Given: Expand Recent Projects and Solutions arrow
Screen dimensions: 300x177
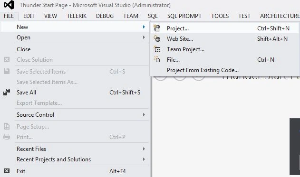Looking at the screenshot, I should pyautogui.click(x=144, y=159).
